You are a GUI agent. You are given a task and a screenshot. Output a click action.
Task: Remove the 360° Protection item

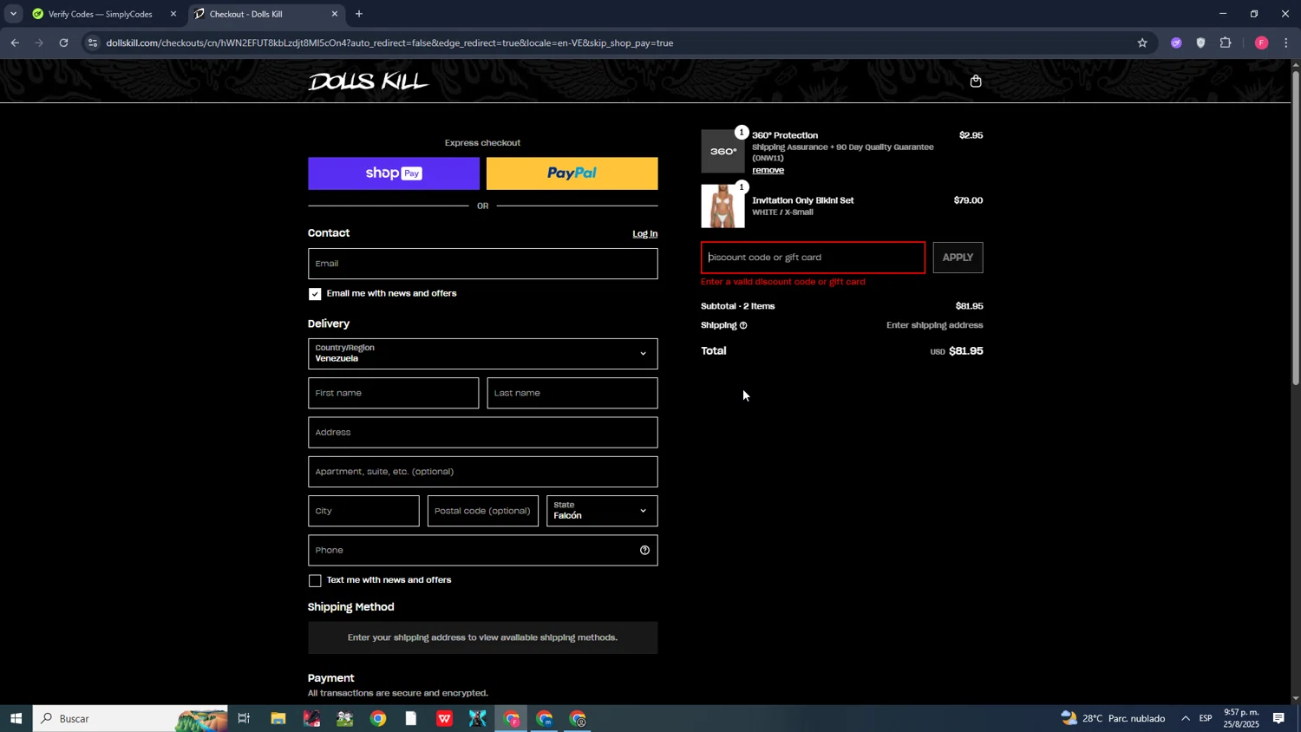pos(768,170)
